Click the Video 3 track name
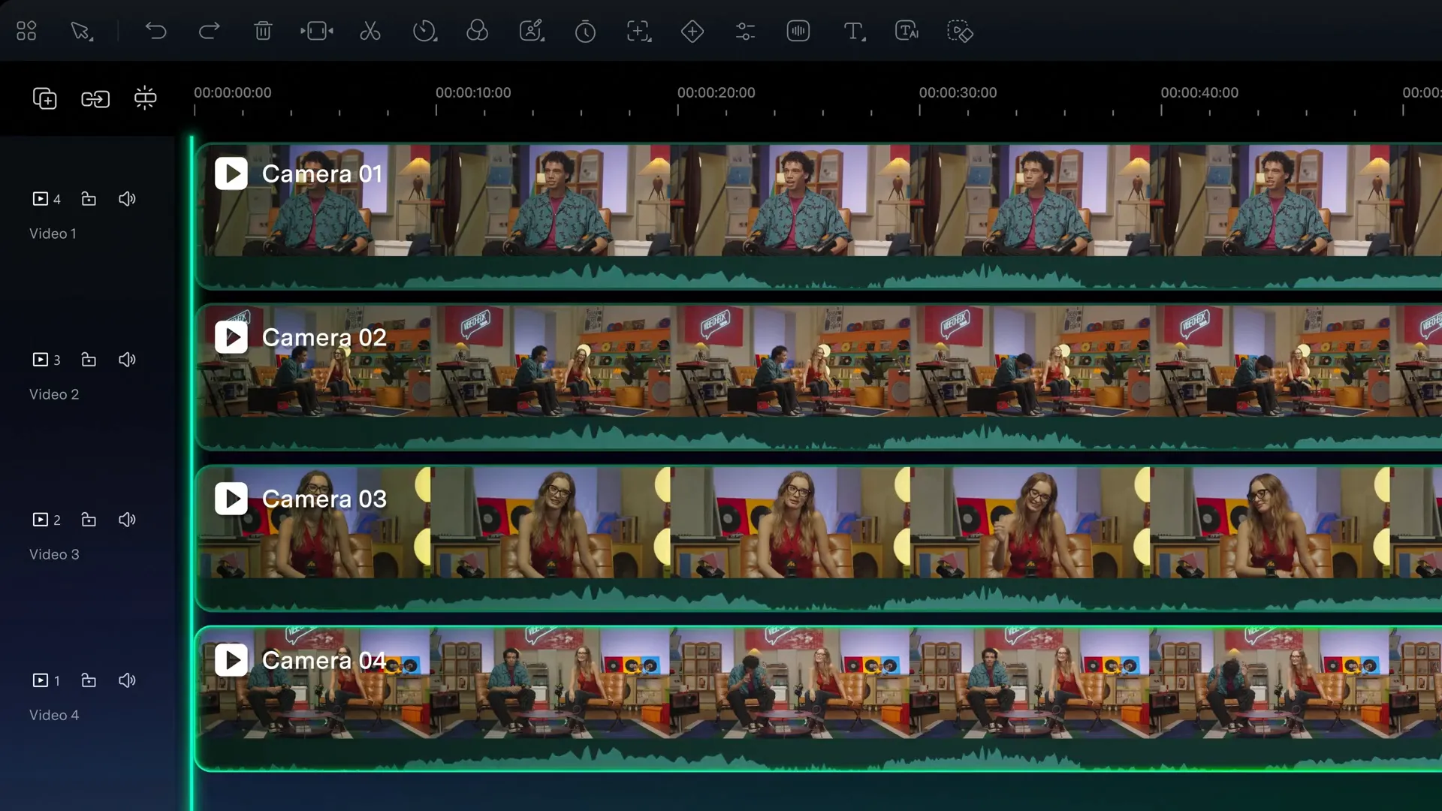 coord(53,554)
